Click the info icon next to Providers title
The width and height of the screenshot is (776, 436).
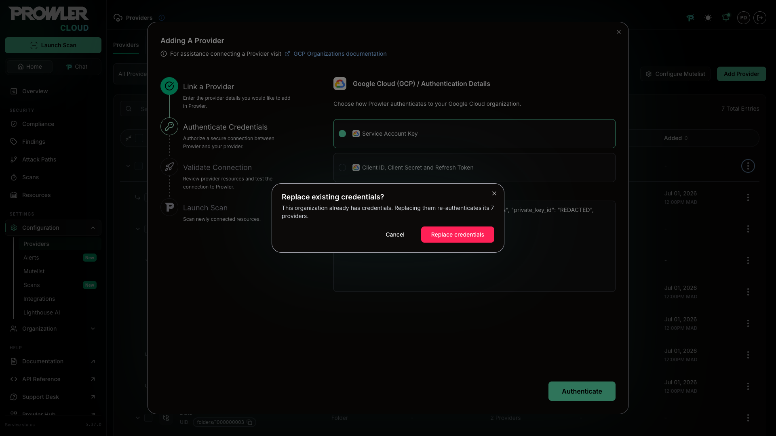(162, 18)
